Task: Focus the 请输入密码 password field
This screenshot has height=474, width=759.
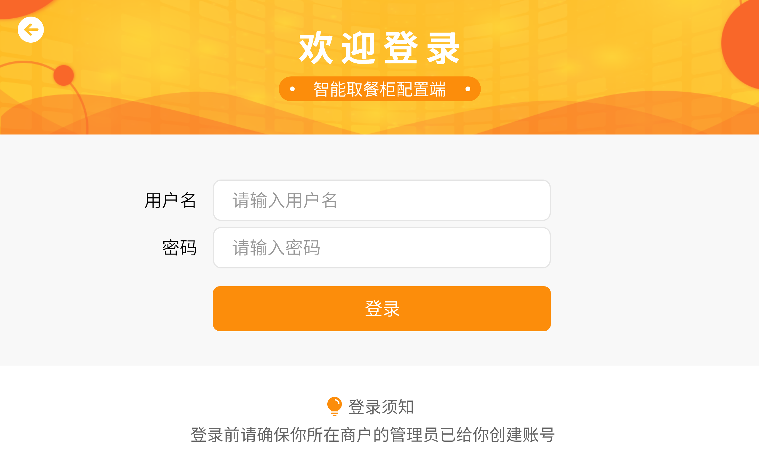Action: coord(382,248)
